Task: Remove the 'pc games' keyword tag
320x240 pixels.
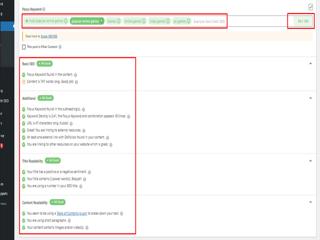Action: pyautogui.click(x=188, y=21)
